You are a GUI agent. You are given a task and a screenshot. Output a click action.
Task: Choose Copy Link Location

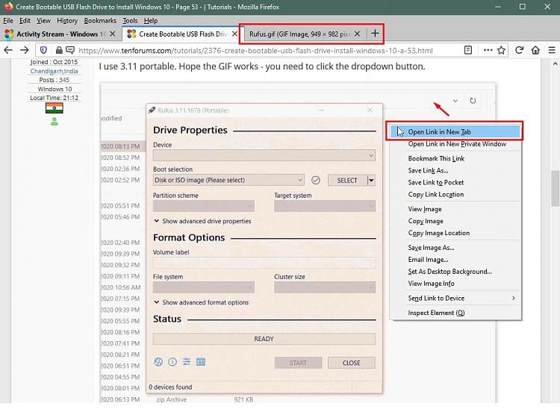pyautogui.click(x=455, y=195)
